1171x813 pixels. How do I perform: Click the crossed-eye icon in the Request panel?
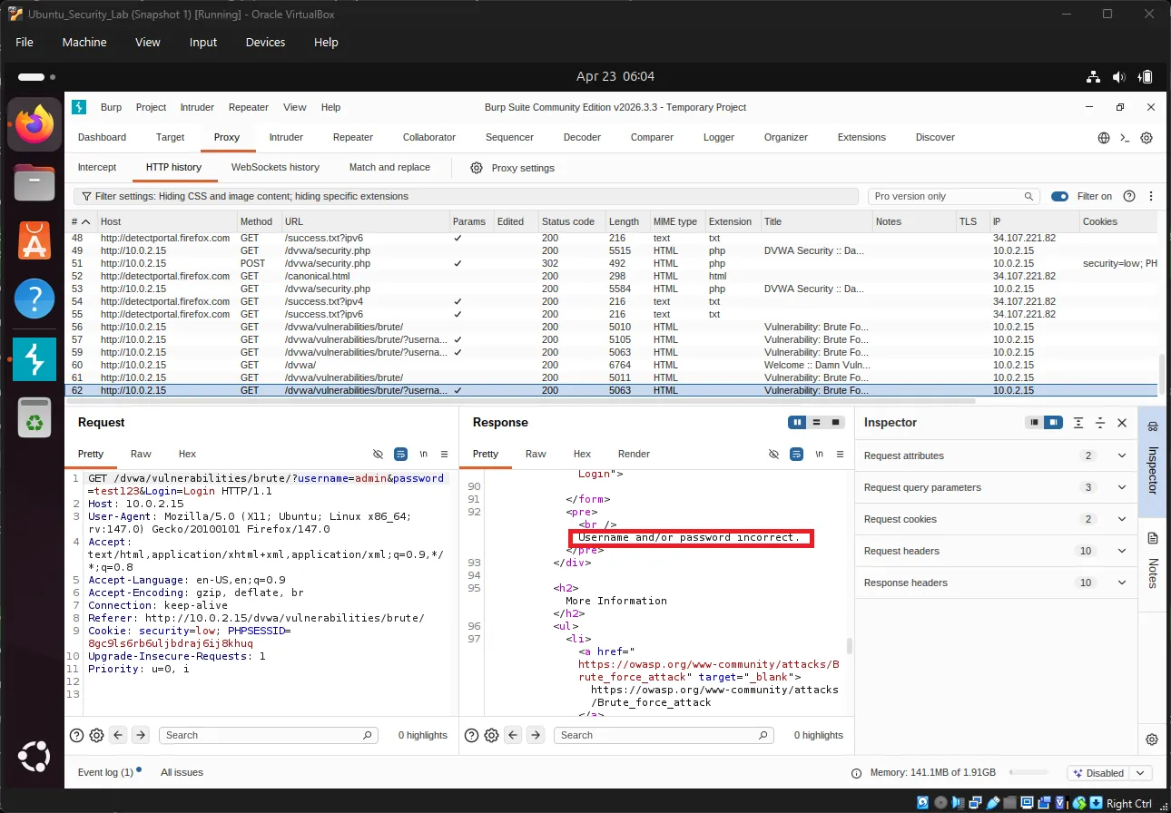[x=378, y=454]
